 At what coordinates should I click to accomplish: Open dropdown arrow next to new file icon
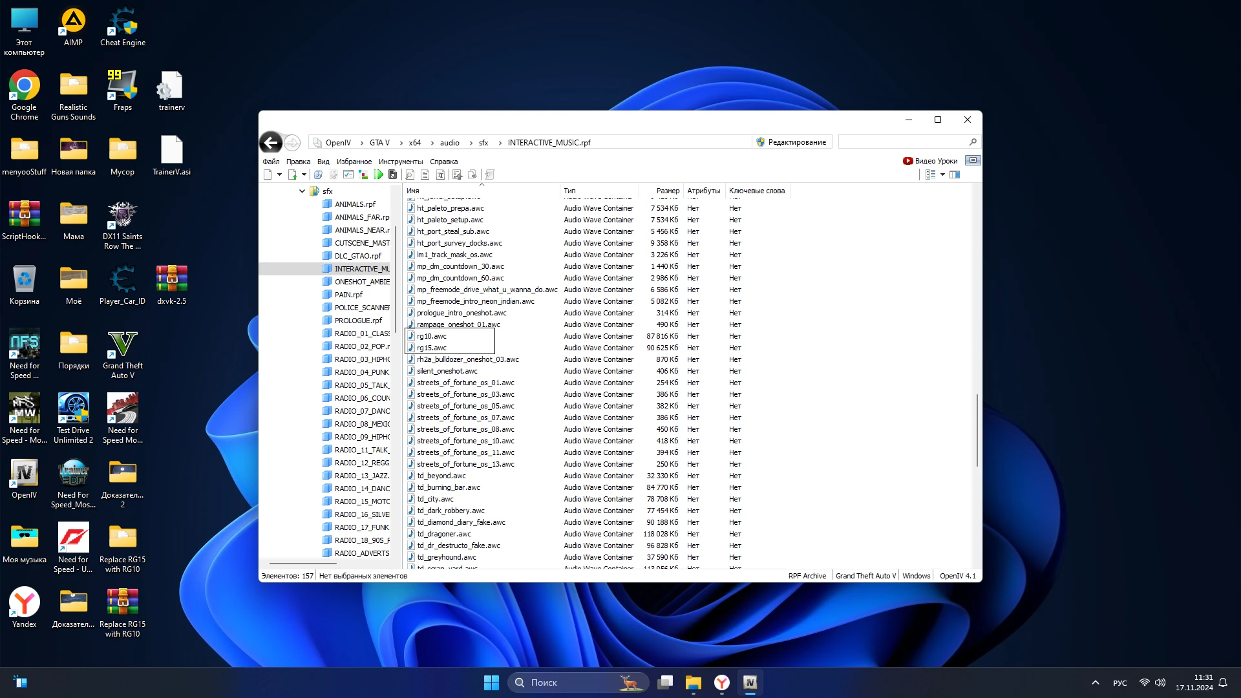[x=279, y=174]
